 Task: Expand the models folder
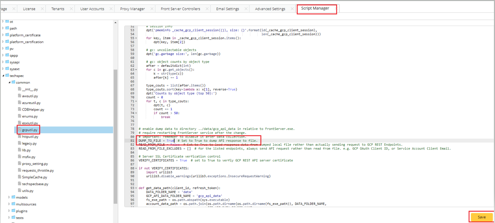9,197
